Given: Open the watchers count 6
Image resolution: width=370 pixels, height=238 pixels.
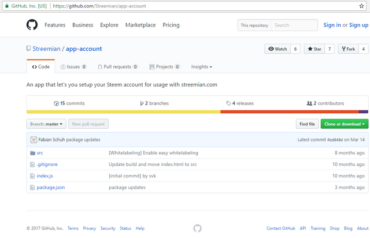Looking at the screenshot, I should click(295, 49).
